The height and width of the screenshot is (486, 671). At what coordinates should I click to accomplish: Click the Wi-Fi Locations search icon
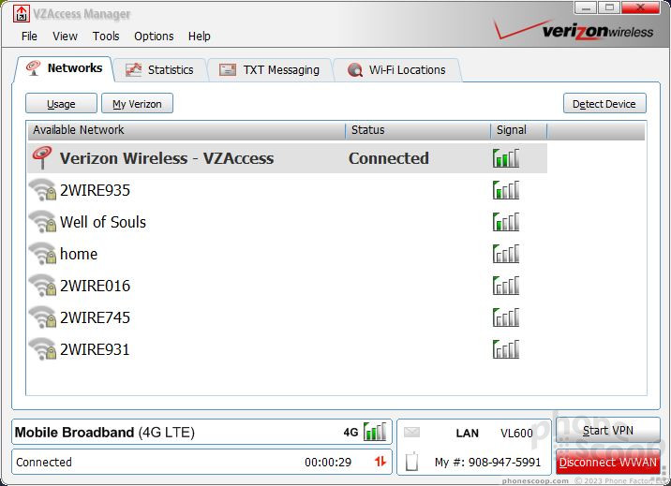[355, 69]
